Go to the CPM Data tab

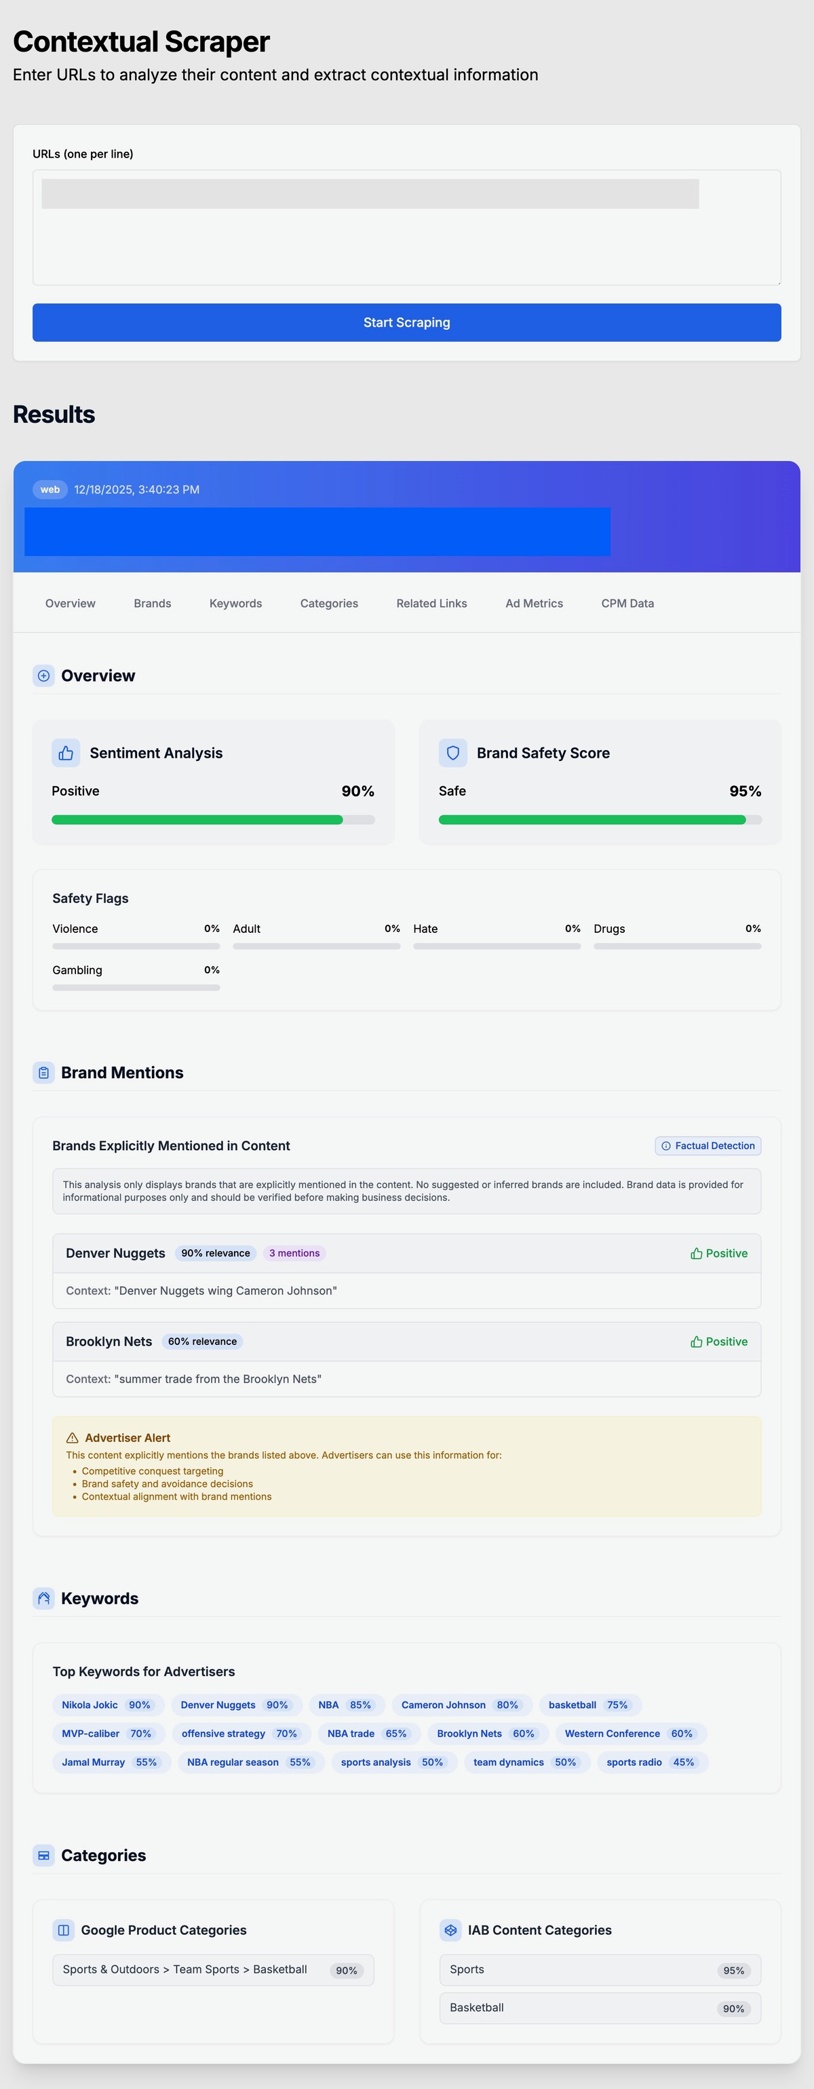click(x=627, y=604)
